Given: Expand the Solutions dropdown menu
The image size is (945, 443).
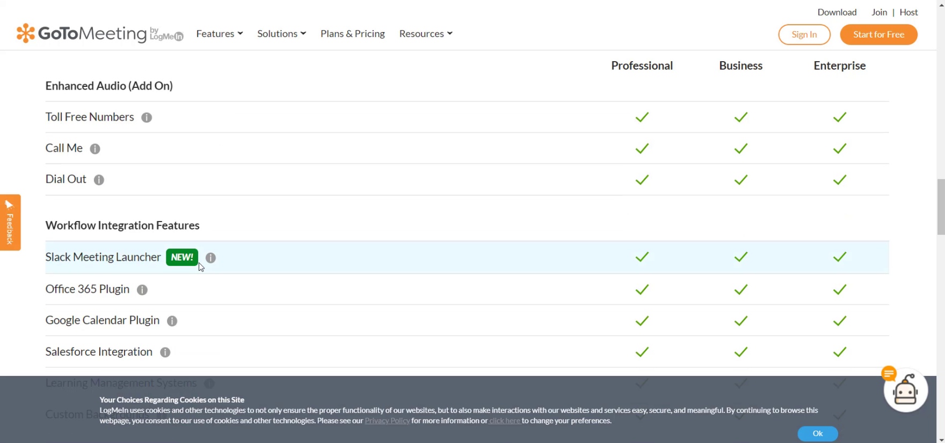Looking at the screenshot, I should [x=281, y=34].
